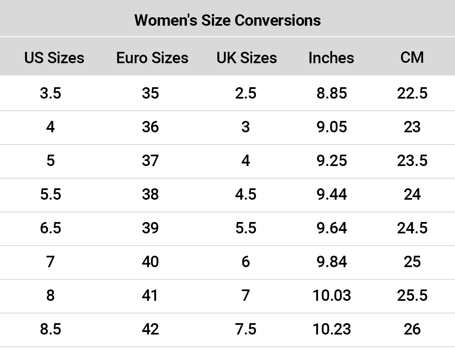Click Euro size 42 cell
The height and width of the screenshot is (348, 455).
(x=151, y=329)
